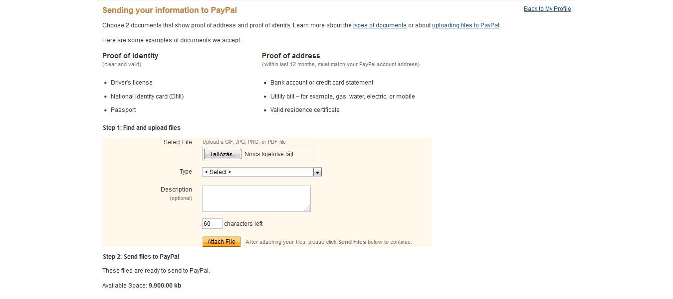Screen dimensions: 673x299
Task: Click the Passport list item
Action: pos(123,110)
